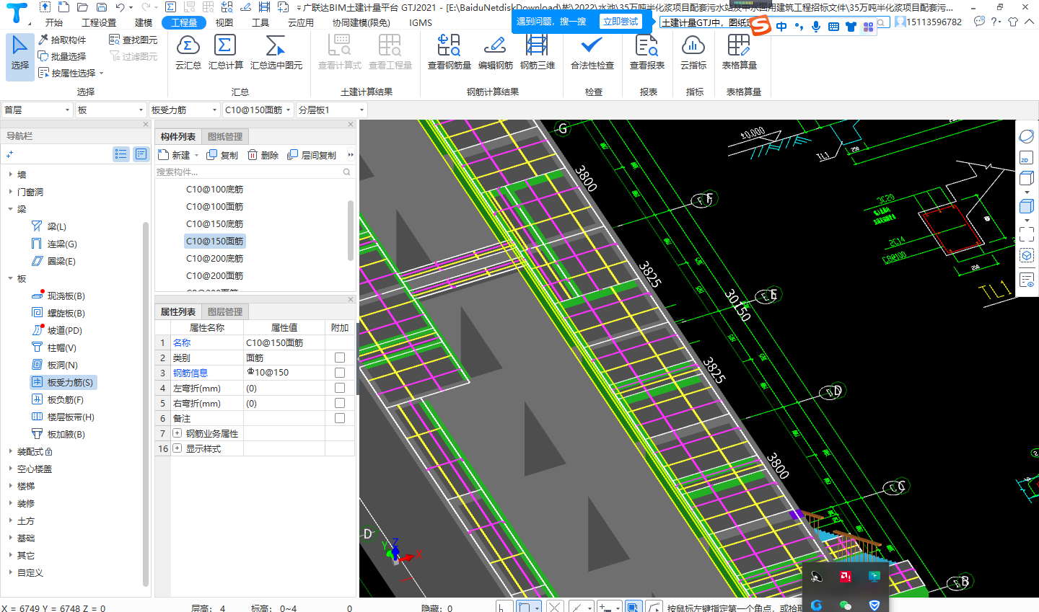The image size is (1039, 612).
Task: Click the Sogou S input method icon
Action: click(x=760, y=25)
